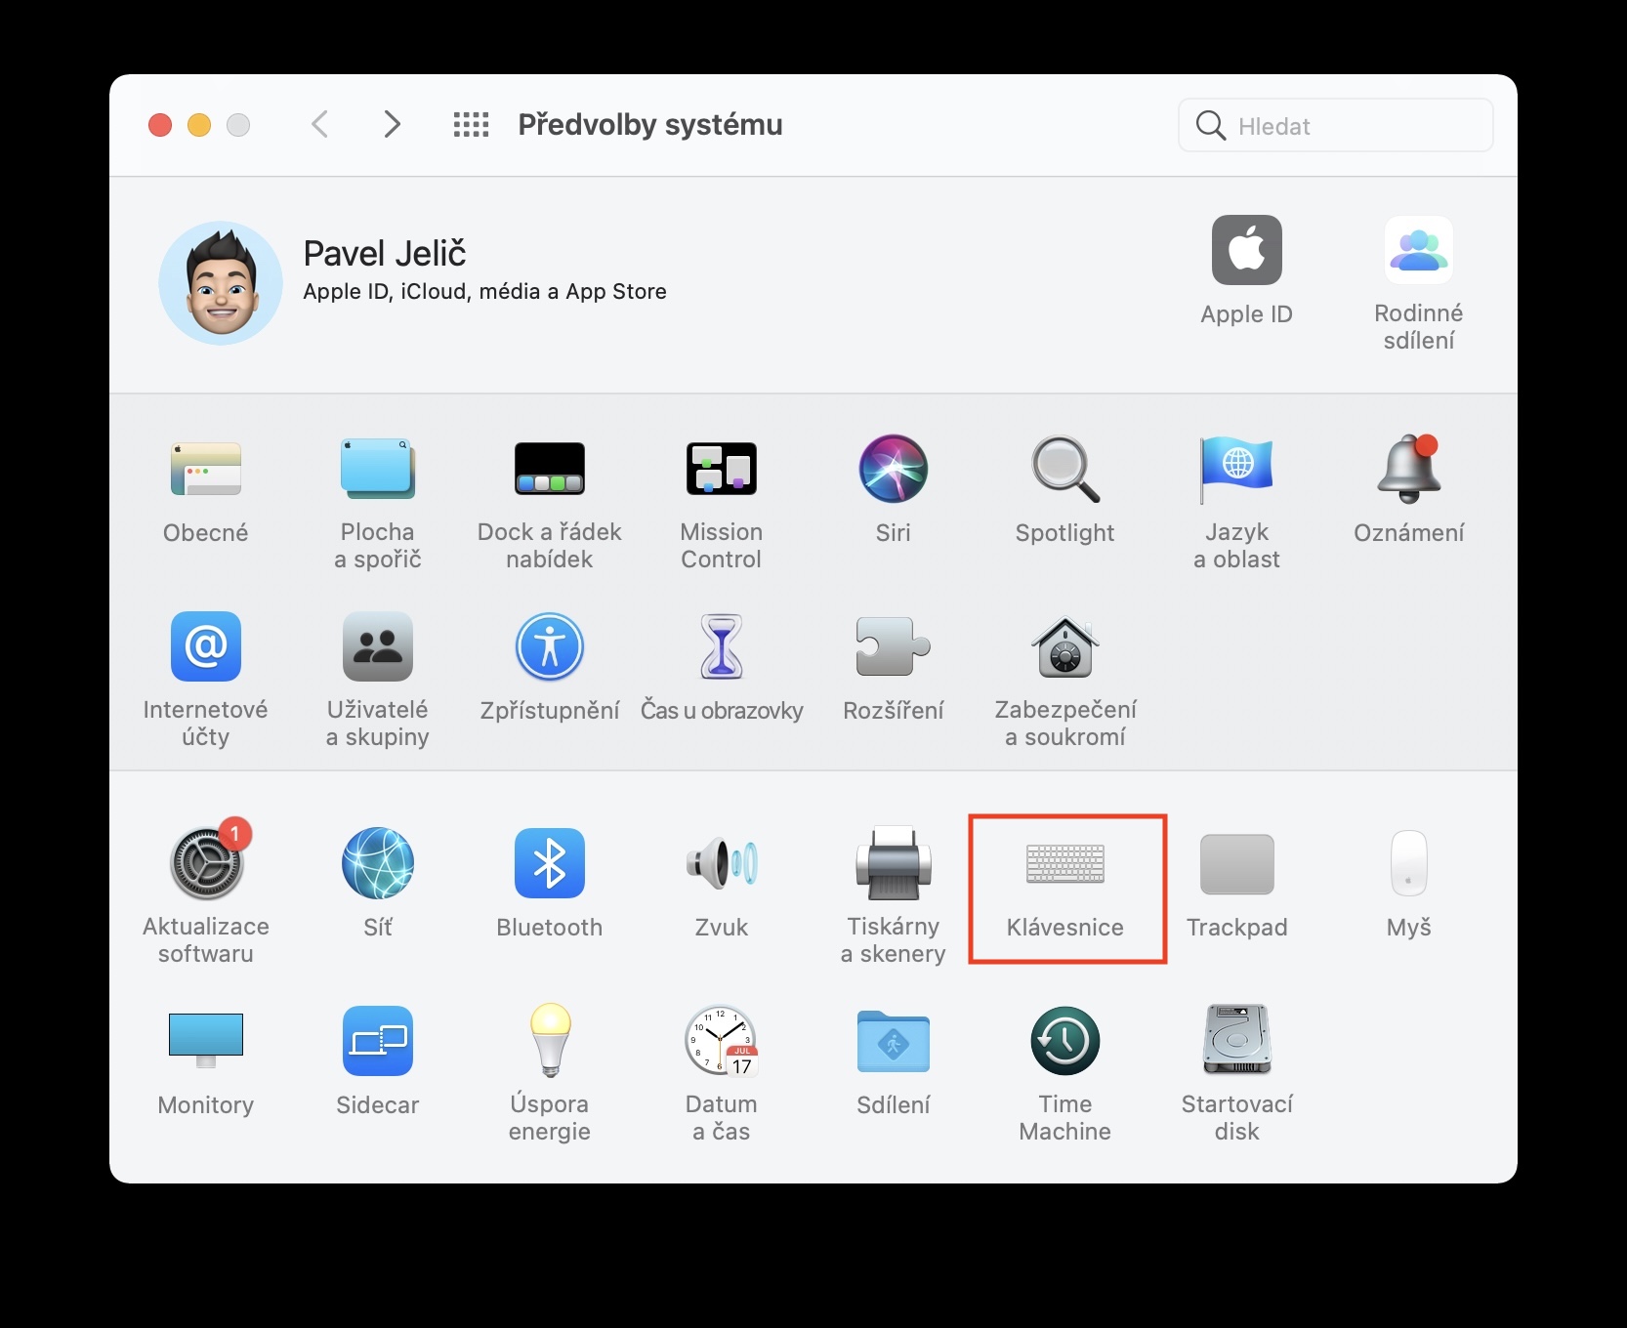
Task: Open Rodinné sdílení settings
Action: click(x=1419, y=285)
